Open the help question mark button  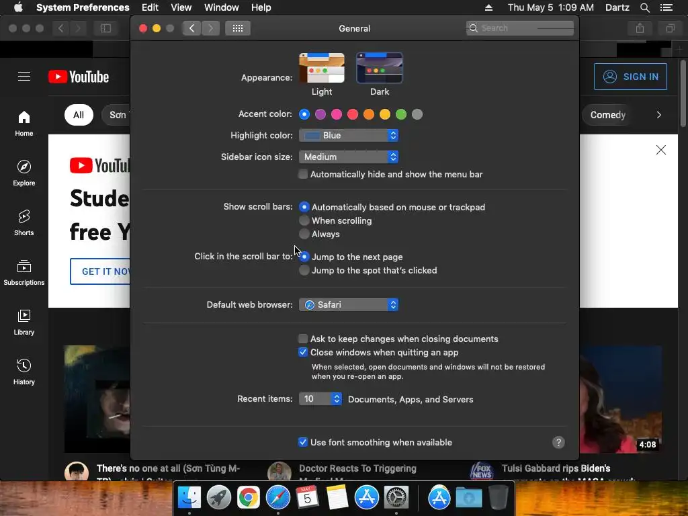tap(558, 442)
